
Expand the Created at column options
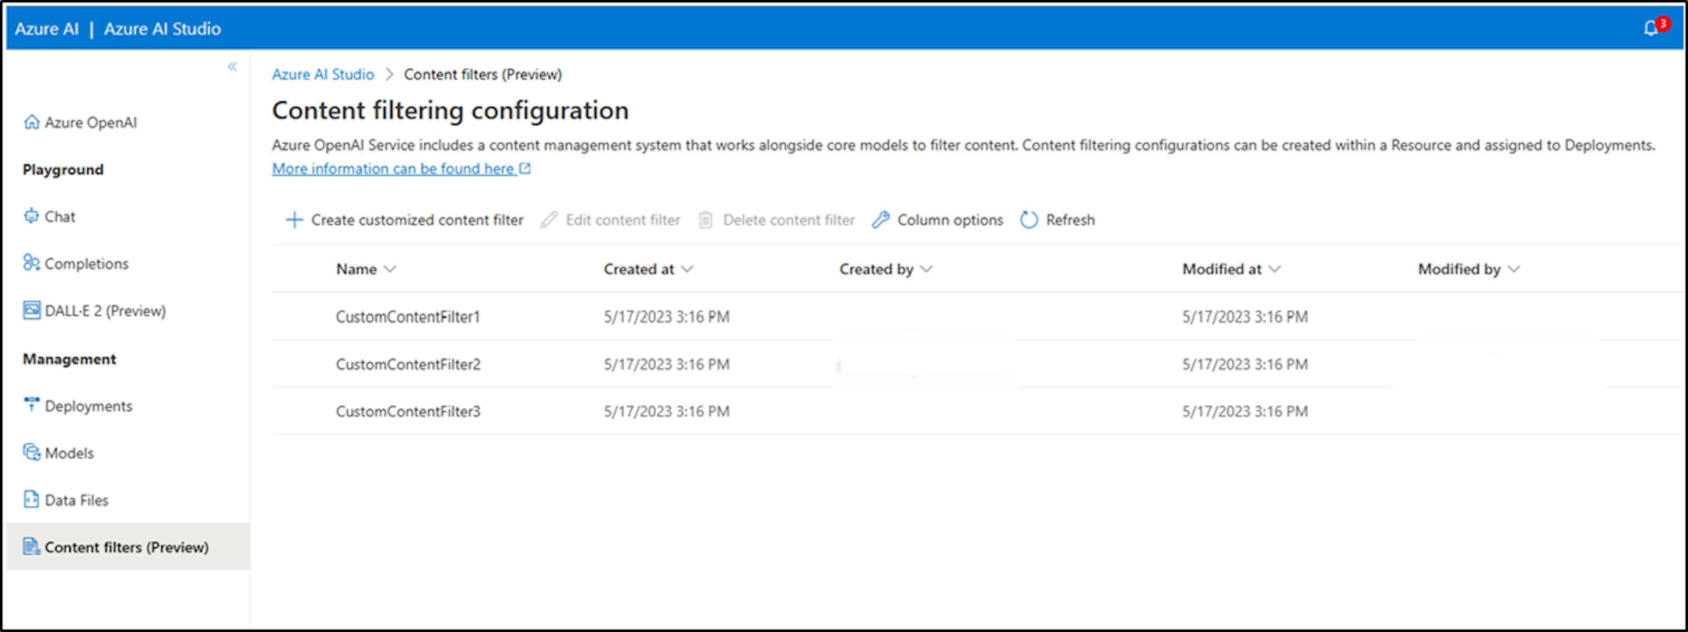pos(688,269)
